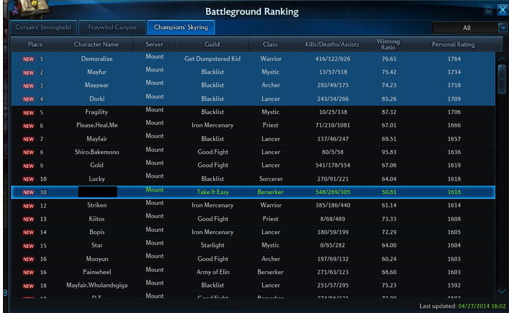Sort by the Character Name column header
This screenshot has width=509, height=313.
click(96, 44)
